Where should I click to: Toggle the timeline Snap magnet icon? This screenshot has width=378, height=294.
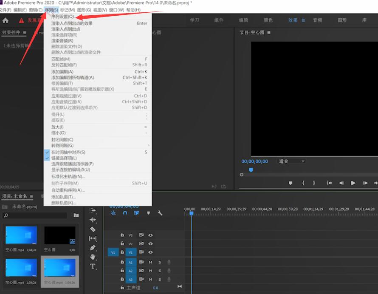coord(125,213)
